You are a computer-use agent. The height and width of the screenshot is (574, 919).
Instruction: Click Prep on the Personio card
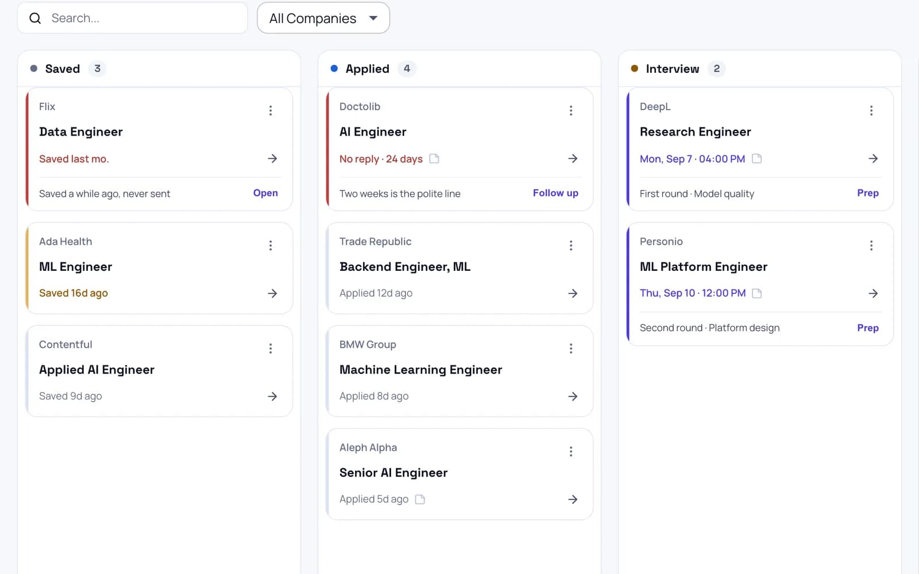click(x=868, y=328)
